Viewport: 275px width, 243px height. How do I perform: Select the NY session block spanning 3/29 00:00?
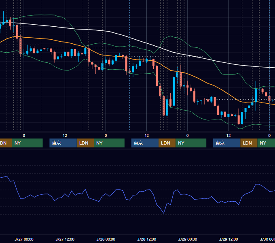tap(191, 143)
